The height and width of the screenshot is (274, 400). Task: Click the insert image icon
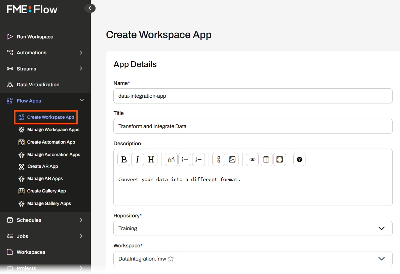[232, 160]
